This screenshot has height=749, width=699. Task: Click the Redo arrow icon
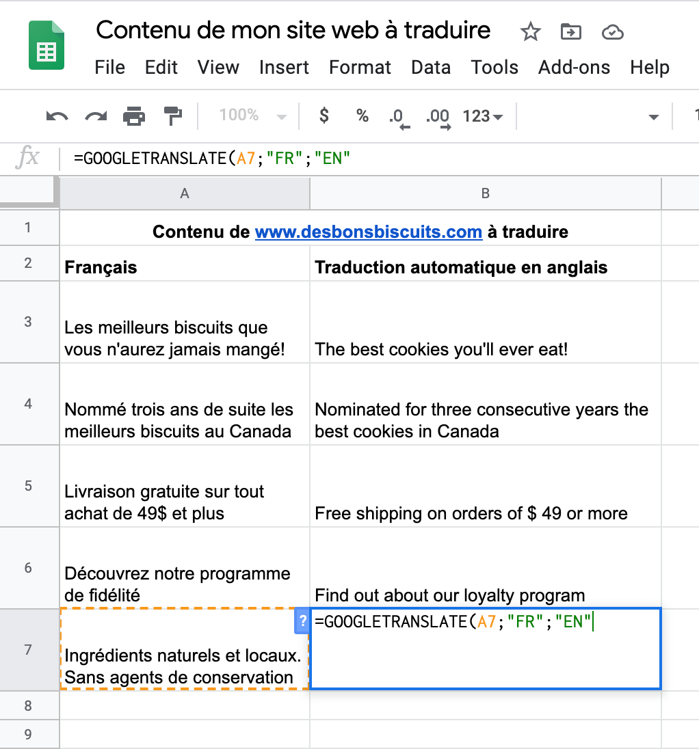tap(96, 116)
